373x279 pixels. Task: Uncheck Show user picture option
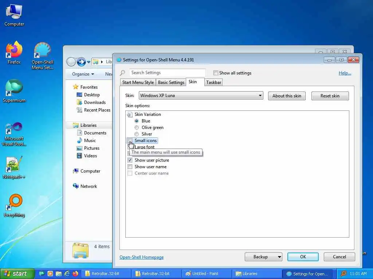click(130, 160)
